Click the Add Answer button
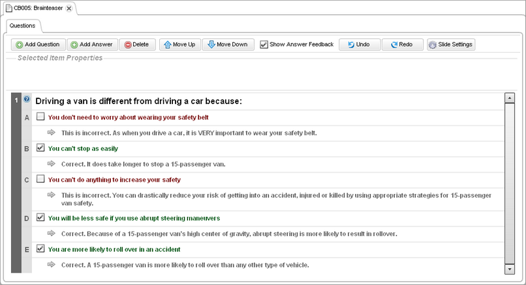526x285 pixels. (x=91, y=44)
